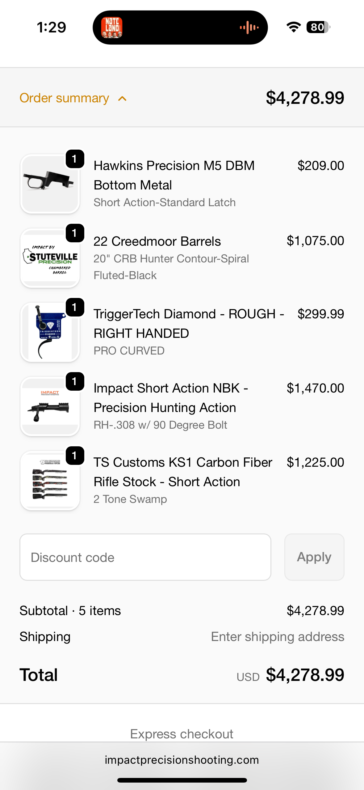Tap the home indicator bar
The height and width of the screenshot is (790, 364).
point(182,780)
